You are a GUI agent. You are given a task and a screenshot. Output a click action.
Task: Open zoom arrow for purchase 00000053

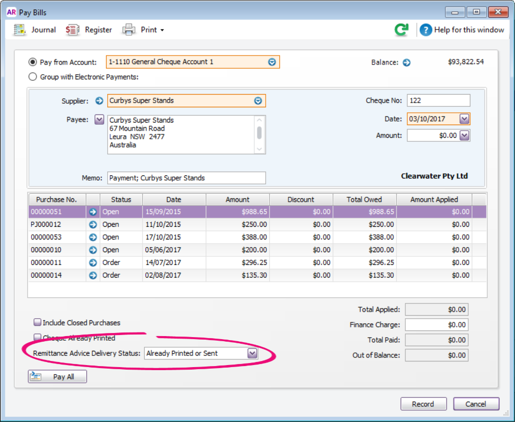click(93, 237)
